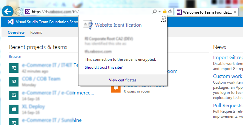Close the Website Identification popup
The height and width of the screenshot is (125, 243).
tap(163, 19)
